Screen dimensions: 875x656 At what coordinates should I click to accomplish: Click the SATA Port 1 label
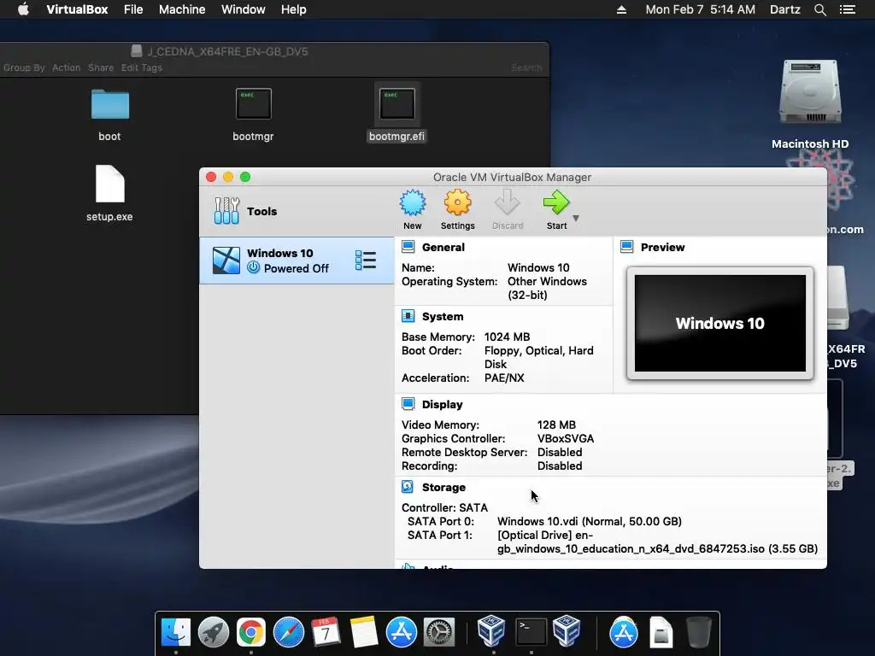coord(440,536)
